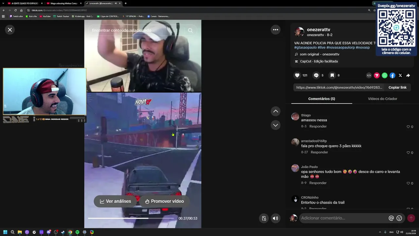Open File Explorer from the taskbar

click(x=20, y=232)
